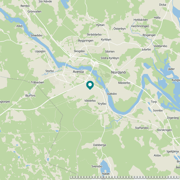Click the Skogsbo label
This screenshot has height=180, width=180.
pos(79,51)
